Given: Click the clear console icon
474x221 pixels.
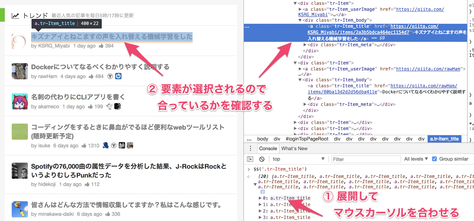Looking at the screenshot, I should 262,159.
